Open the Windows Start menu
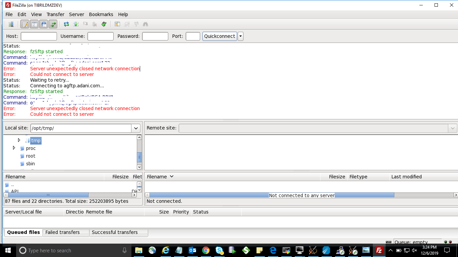Image resolution: width=458 pixels, height=257 pixels. pyautogui.click(x=8, y=250)
